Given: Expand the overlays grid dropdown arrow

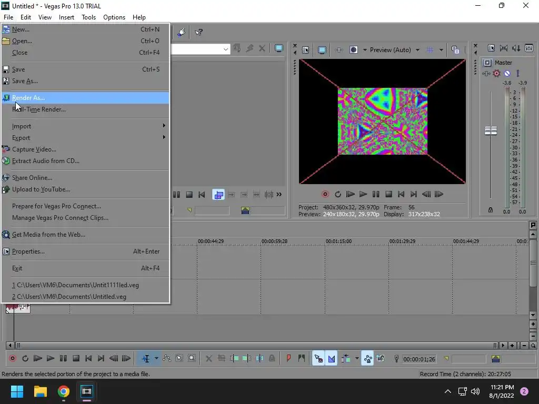Looking at the screenshot, I should tap(441, 50).
